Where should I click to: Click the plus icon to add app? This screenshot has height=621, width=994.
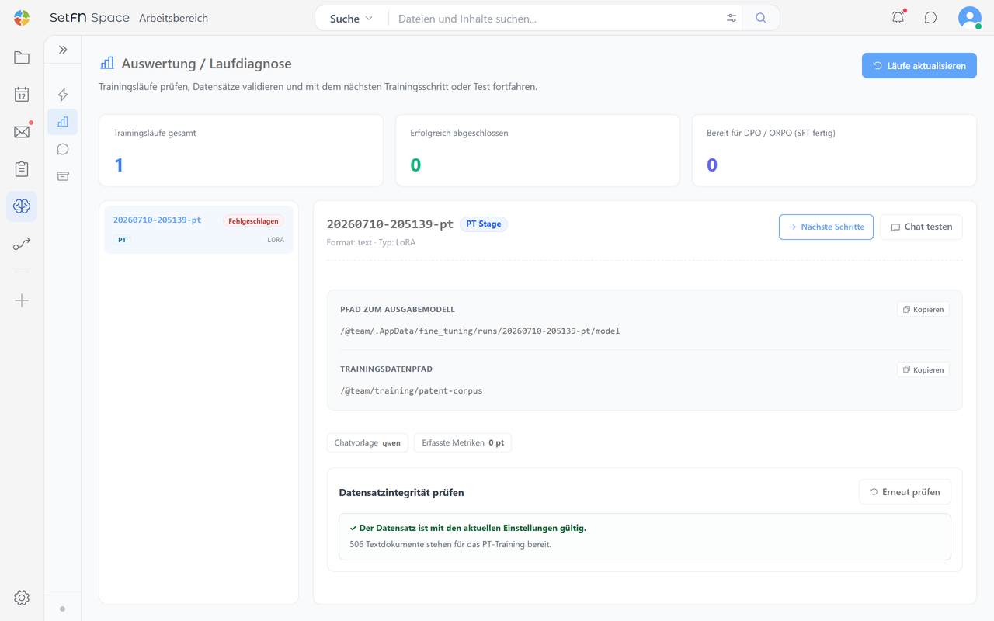(x=22, y=300)
